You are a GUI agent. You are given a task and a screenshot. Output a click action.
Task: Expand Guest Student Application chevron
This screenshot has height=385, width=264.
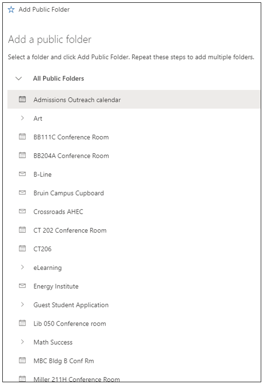(x=22, y=305)
